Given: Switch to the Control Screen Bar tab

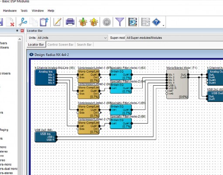Looking at the screenshot, I should (x=60, y=45).
